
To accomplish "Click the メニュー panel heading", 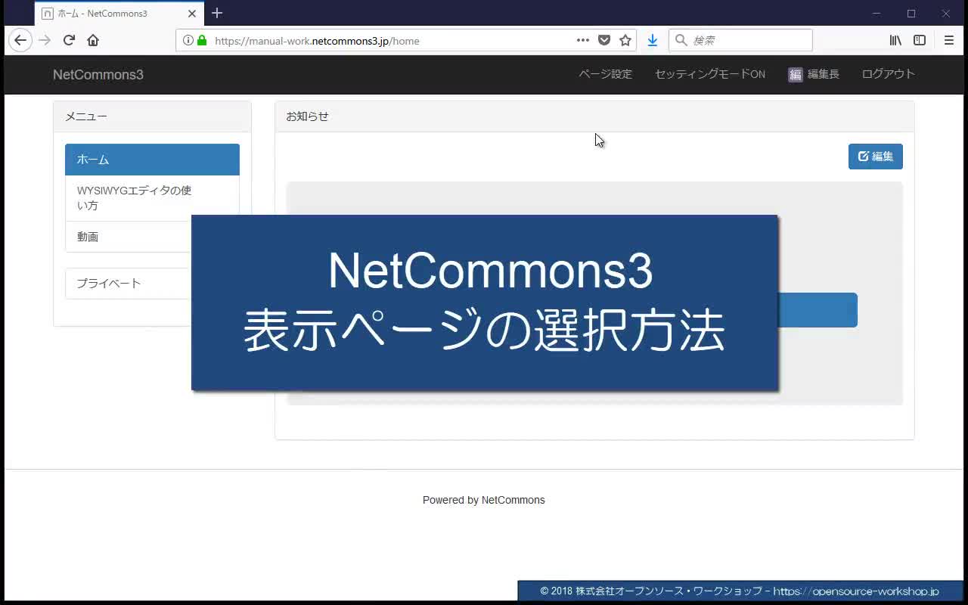I will point(152,116).
